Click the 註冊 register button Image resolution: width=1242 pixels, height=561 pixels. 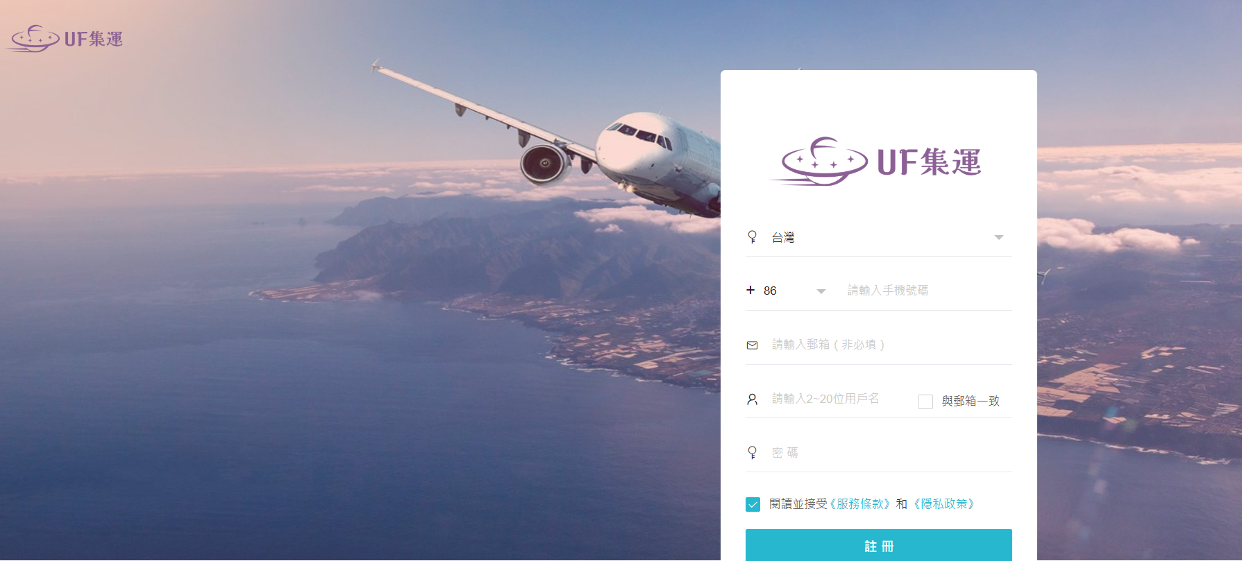(x=879, y=546)
